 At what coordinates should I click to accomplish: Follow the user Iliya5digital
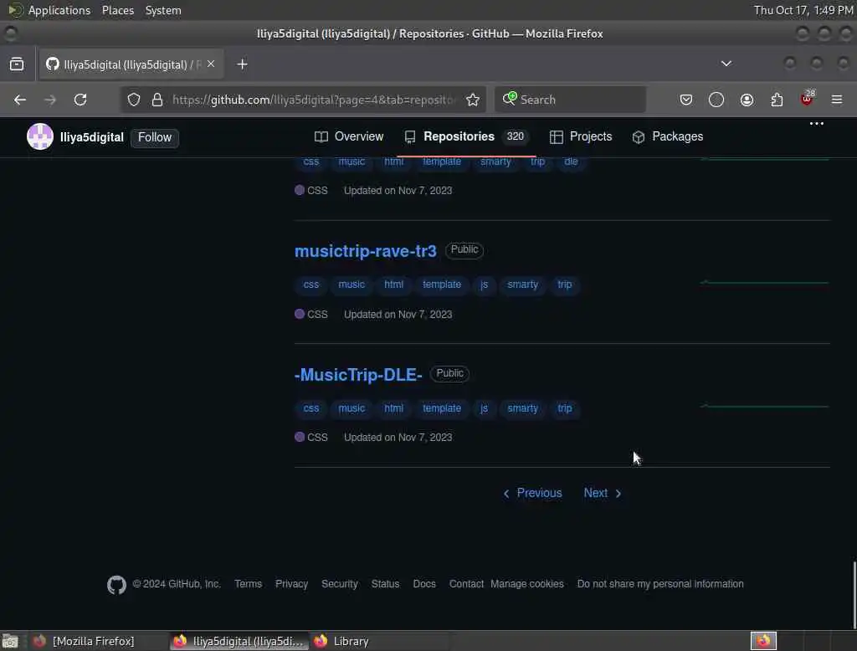point(155,137)
